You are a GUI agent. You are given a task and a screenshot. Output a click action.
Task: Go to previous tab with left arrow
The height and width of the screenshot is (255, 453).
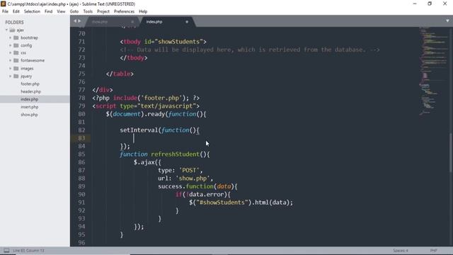pyautogui.click(x=75, y=21)
